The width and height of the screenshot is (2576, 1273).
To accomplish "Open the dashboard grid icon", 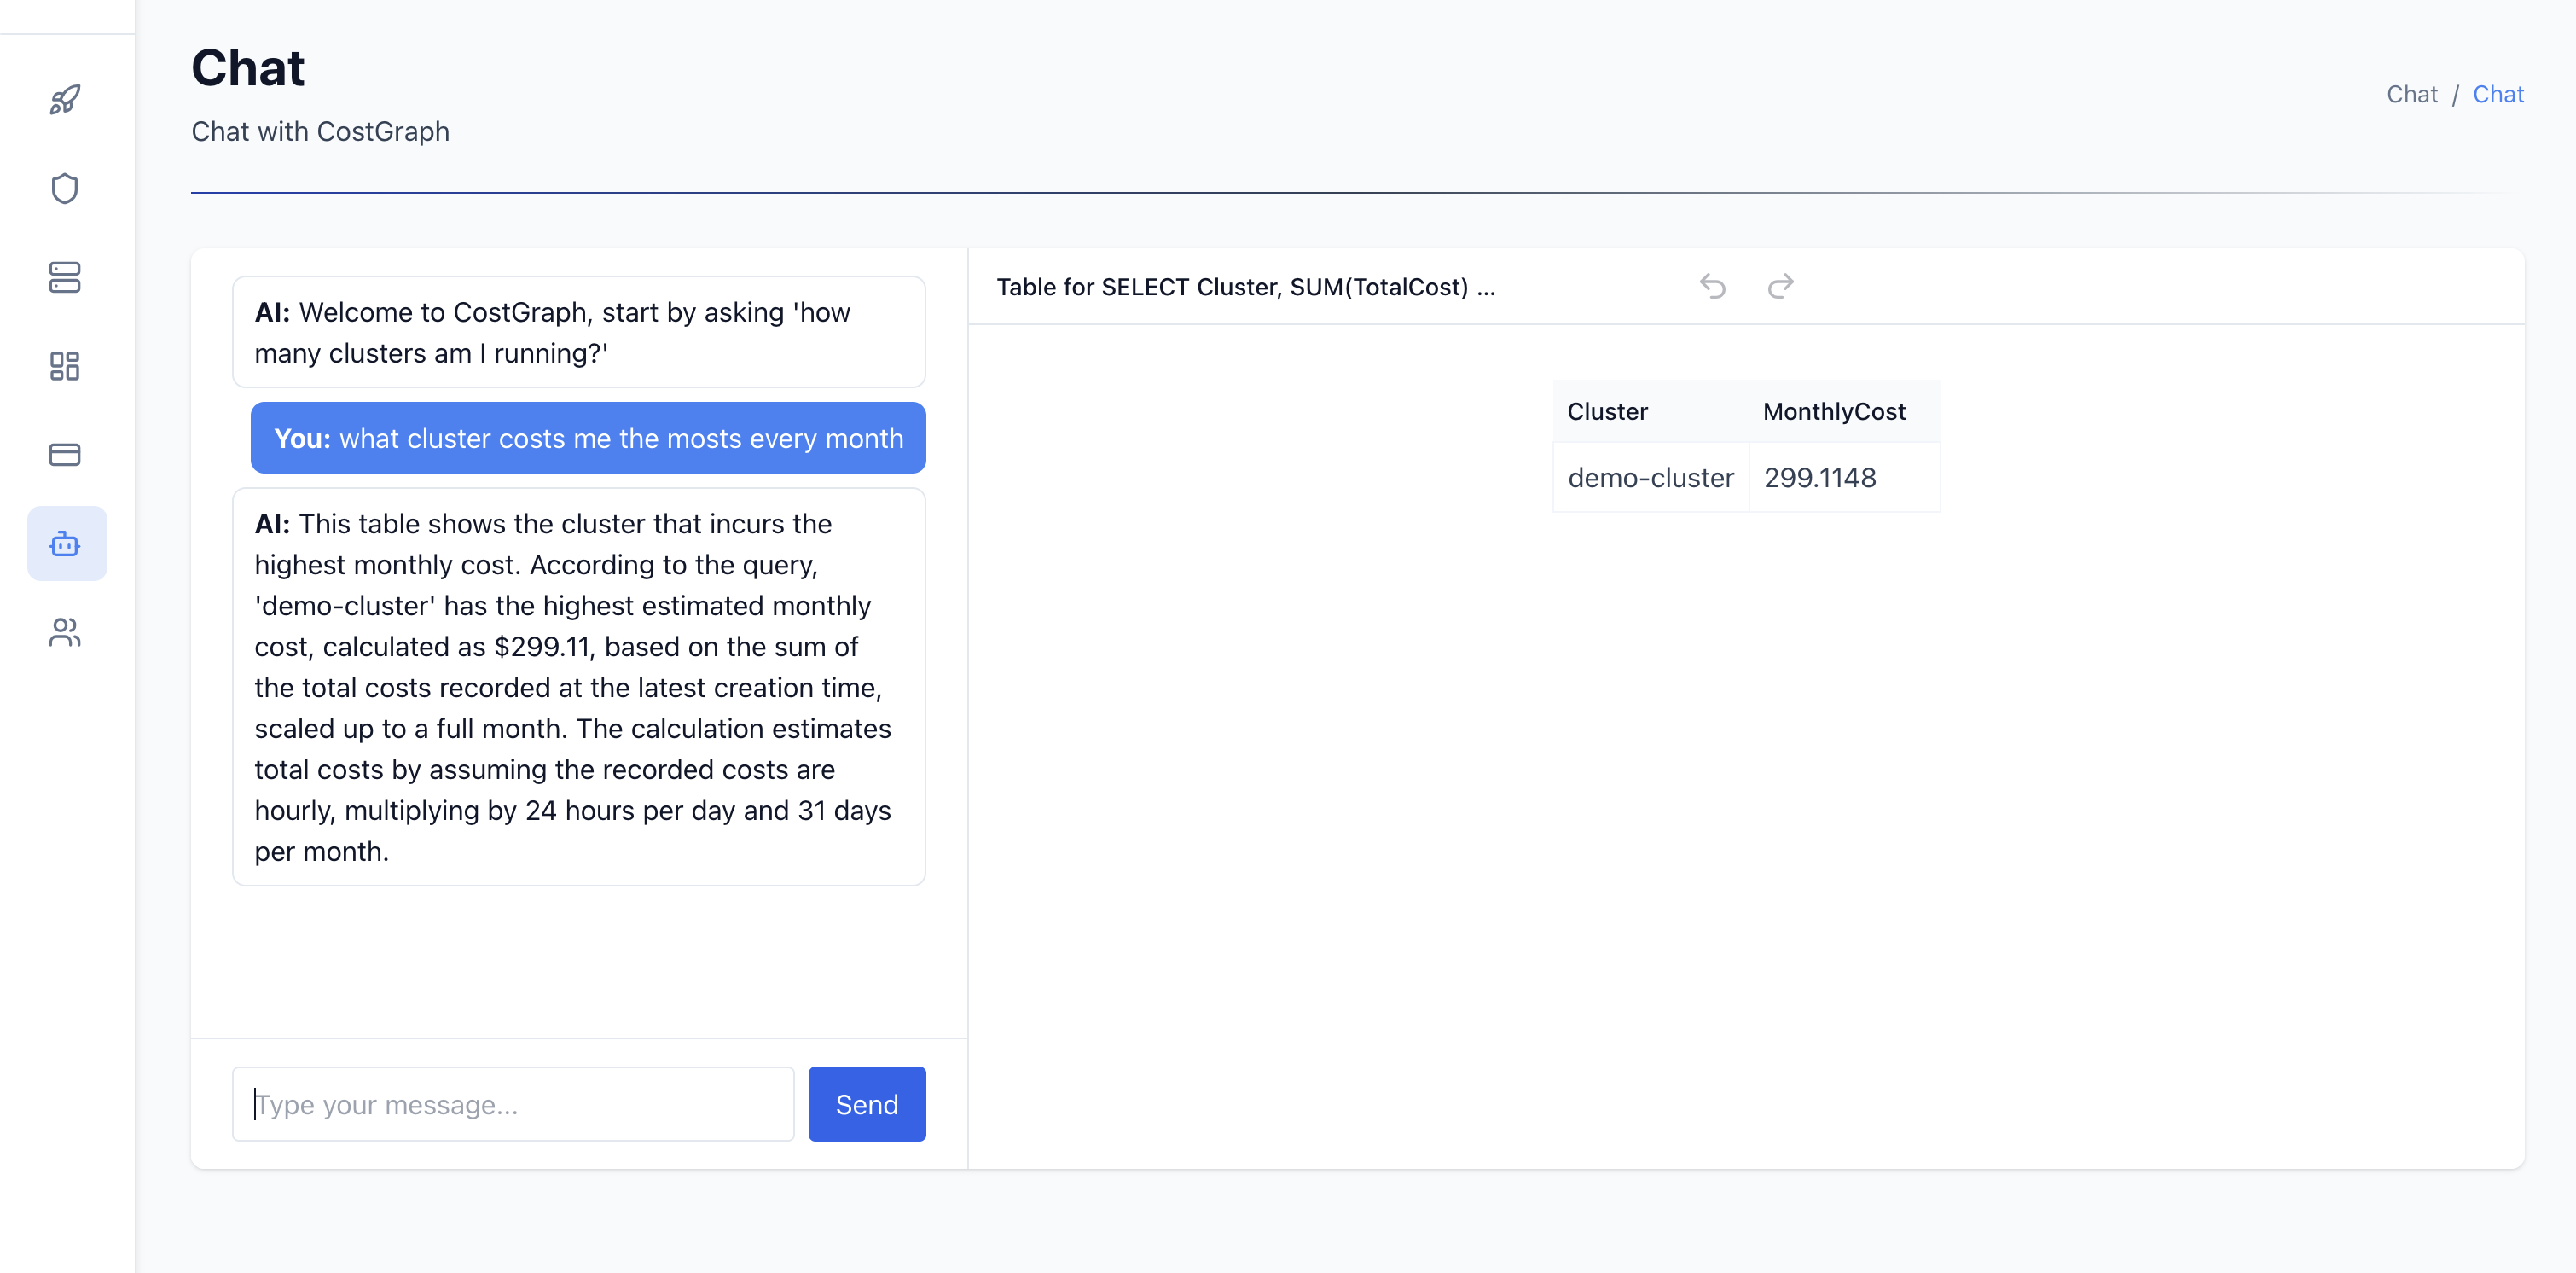I will click(65, 366).
